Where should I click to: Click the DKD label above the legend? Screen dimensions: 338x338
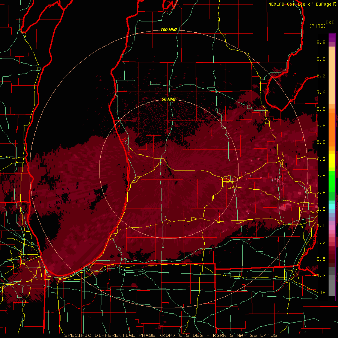point(330,22)
